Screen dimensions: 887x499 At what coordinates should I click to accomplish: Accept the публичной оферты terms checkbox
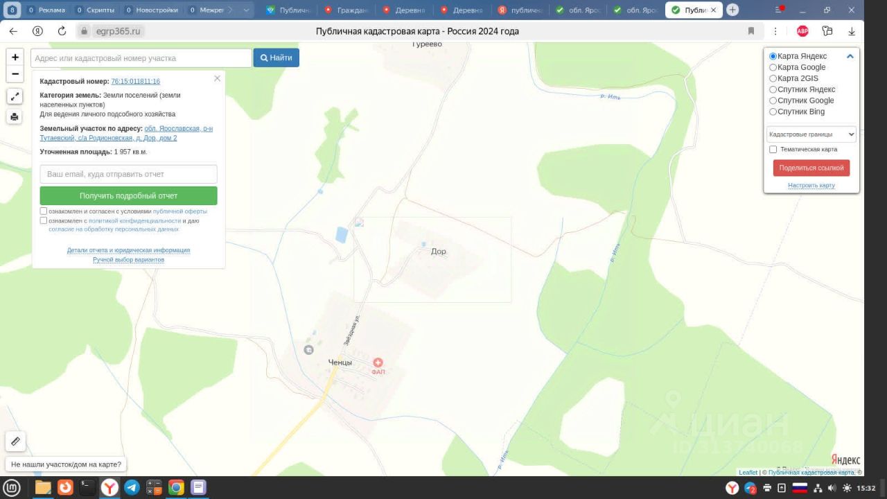44,211
